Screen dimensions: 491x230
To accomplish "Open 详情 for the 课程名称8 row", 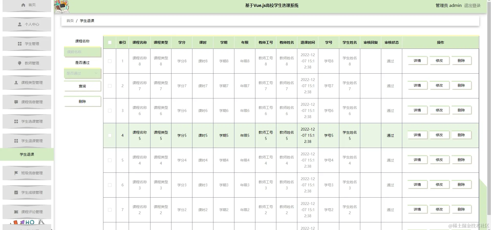I will pos(417,61).
